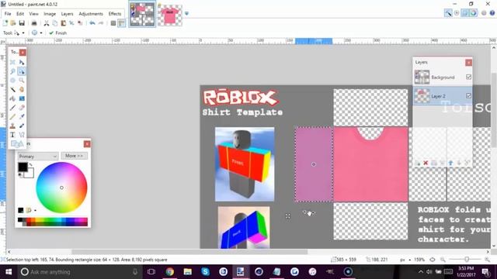
Task: Pick a color on the color wheel
Action: (61, 188)
